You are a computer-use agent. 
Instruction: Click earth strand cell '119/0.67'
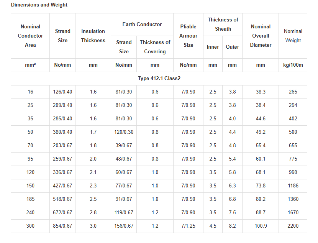click(x=124, y=212)
